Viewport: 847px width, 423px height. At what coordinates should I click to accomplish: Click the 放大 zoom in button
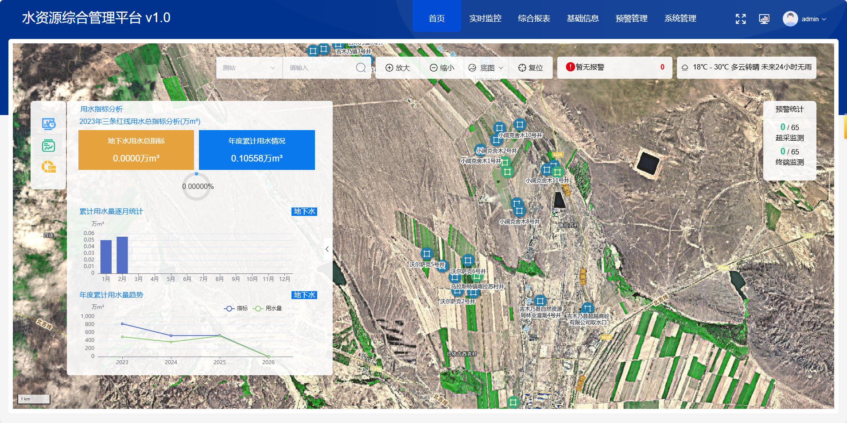point(398,68)
